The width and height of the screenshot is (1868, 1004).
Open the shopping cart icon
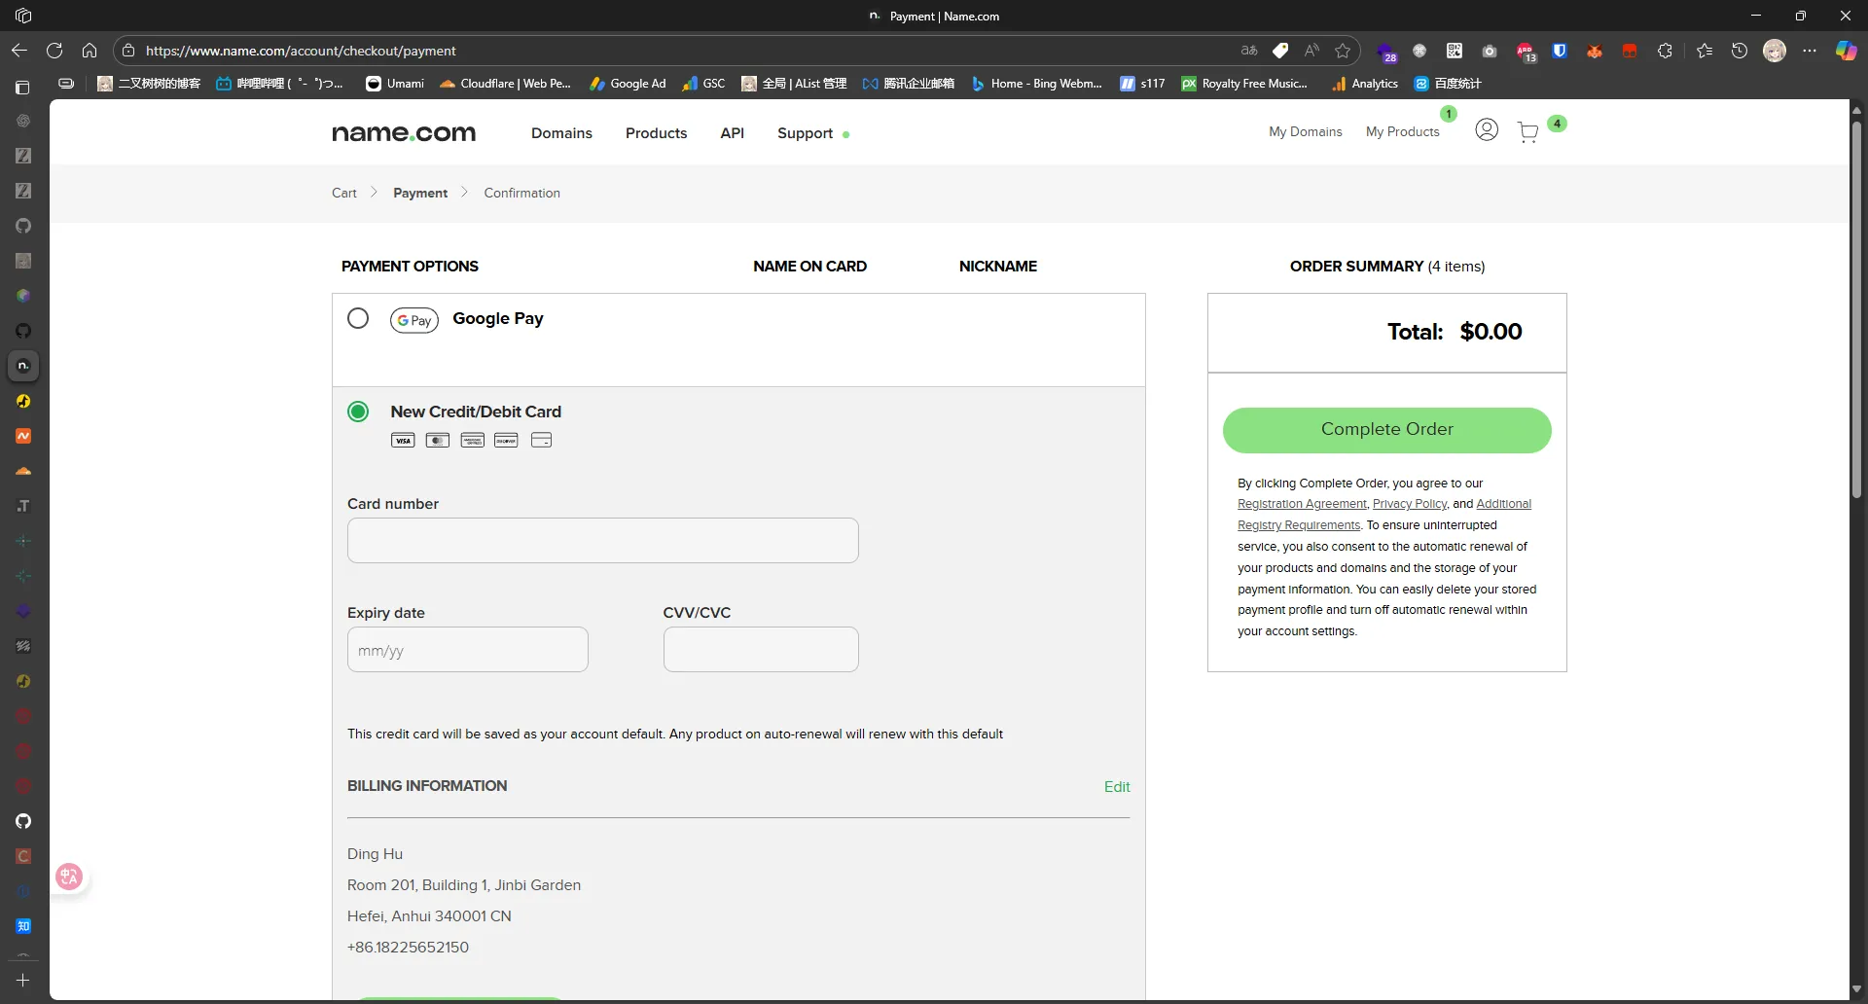pyautogui.click(x=1528, y=132)
